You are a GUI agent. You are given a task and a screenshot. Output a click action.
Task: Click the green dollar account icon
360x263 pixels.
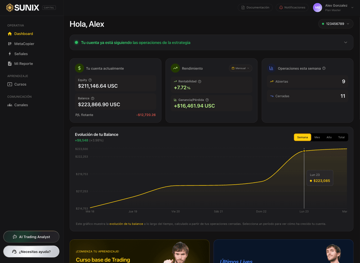pos(79,68)
